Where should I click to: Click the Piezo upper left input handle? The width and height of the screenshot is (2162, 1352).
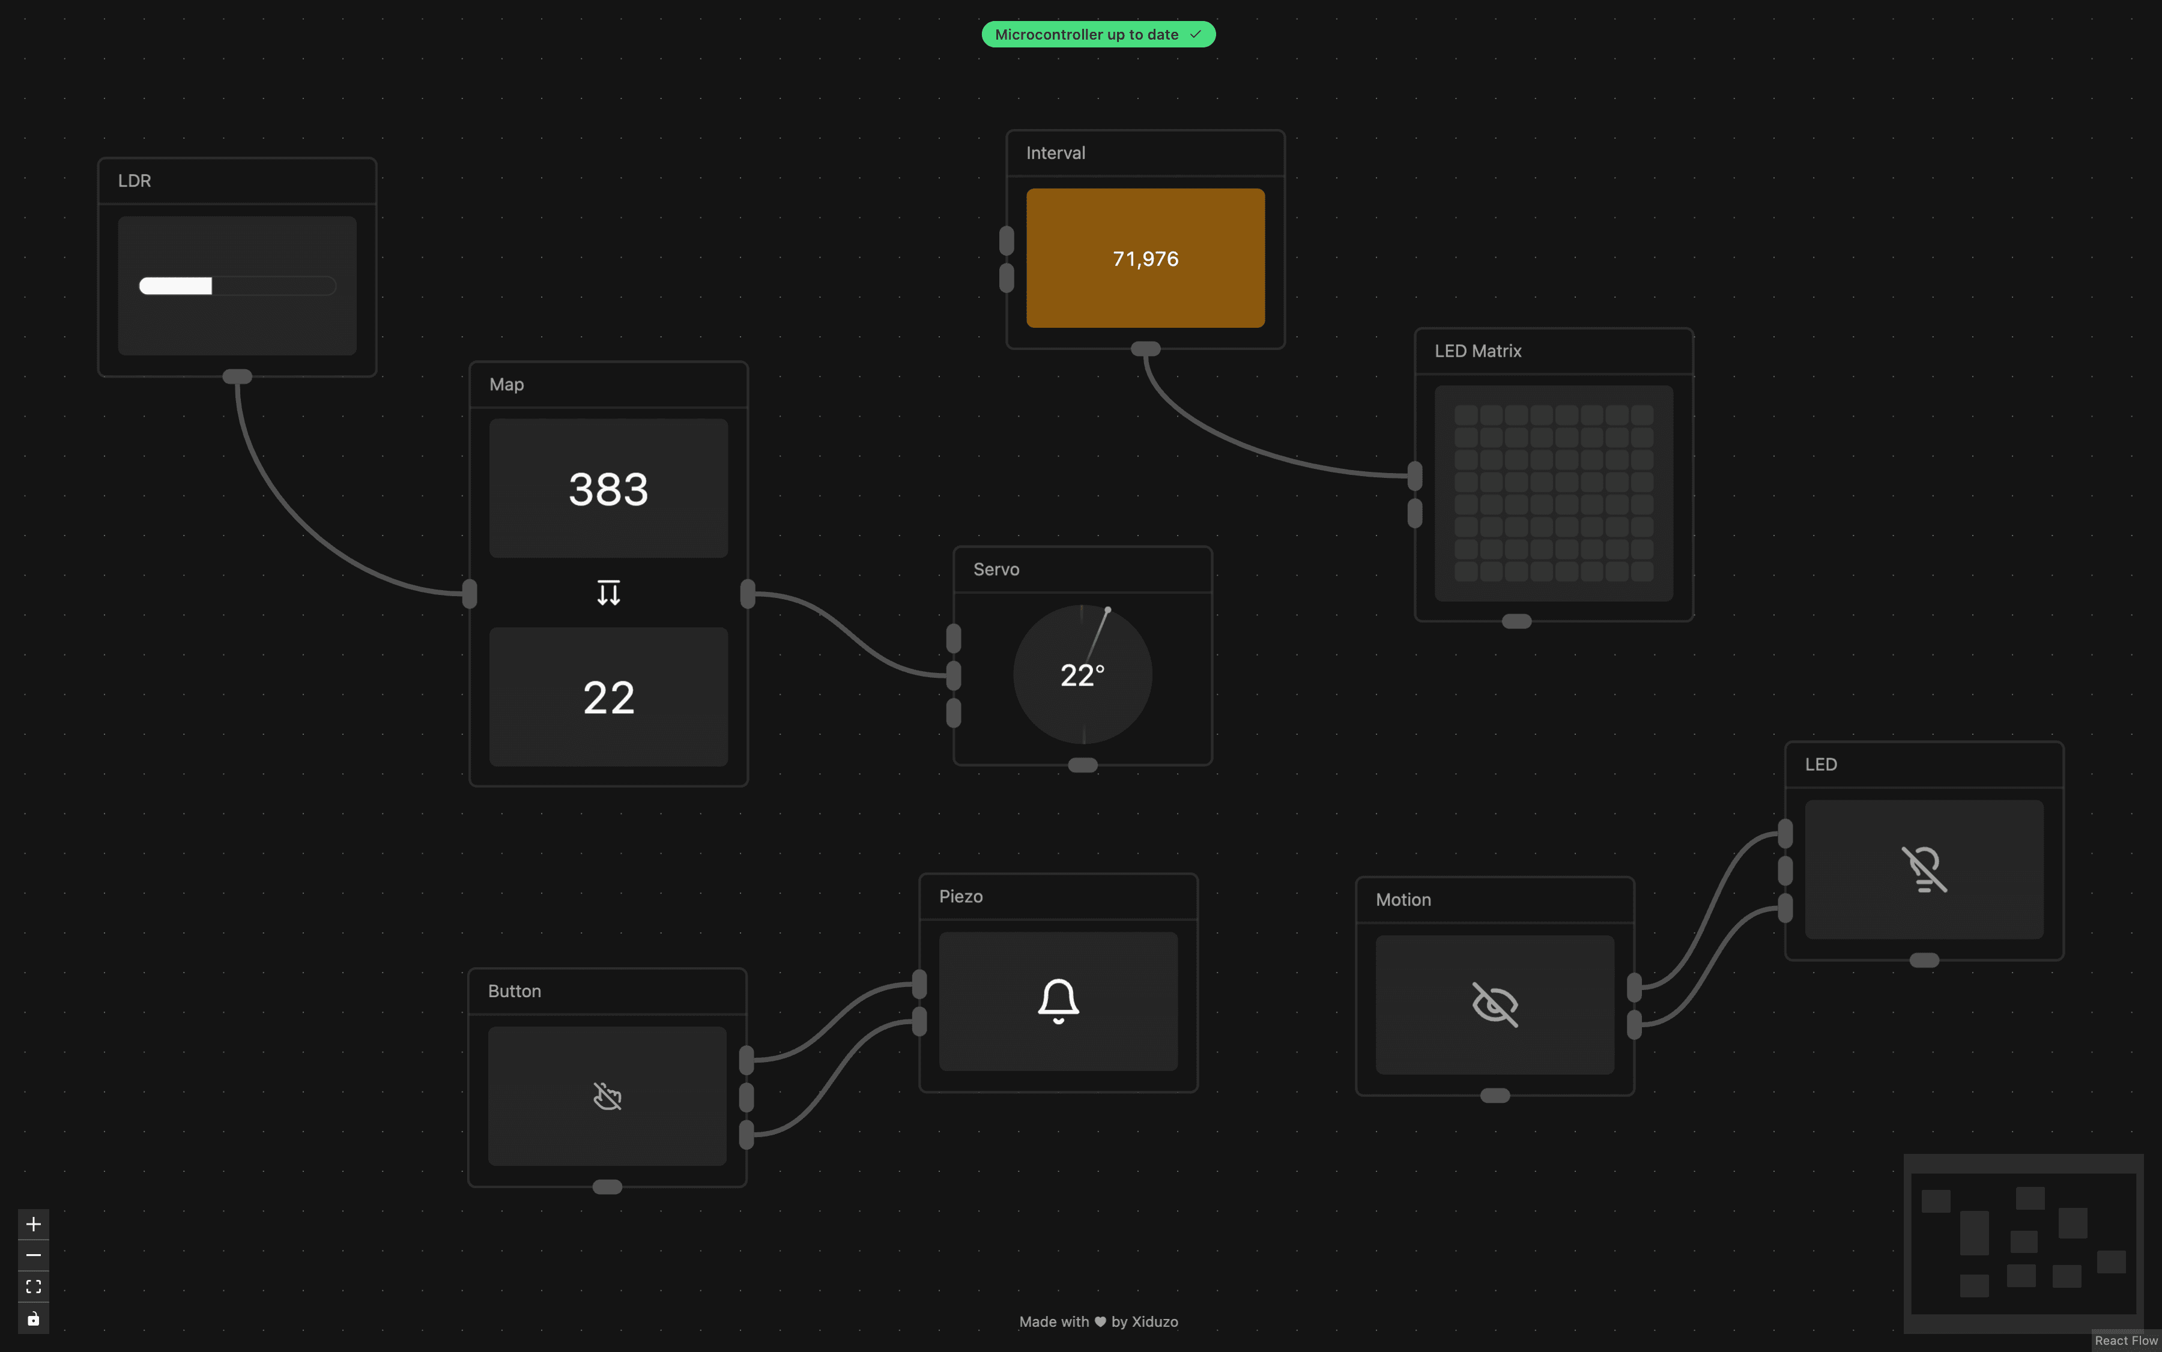pyautogui.click(x=919, y=985)
